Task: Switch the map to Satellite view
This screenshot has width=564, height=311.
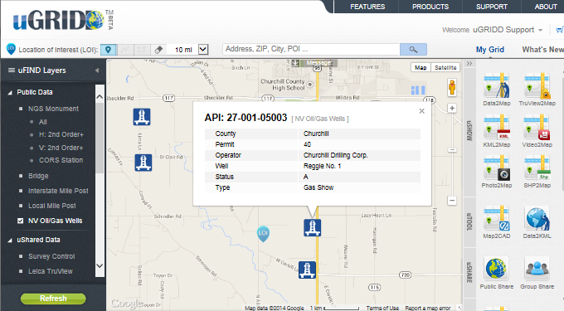Action: (445, 68)
